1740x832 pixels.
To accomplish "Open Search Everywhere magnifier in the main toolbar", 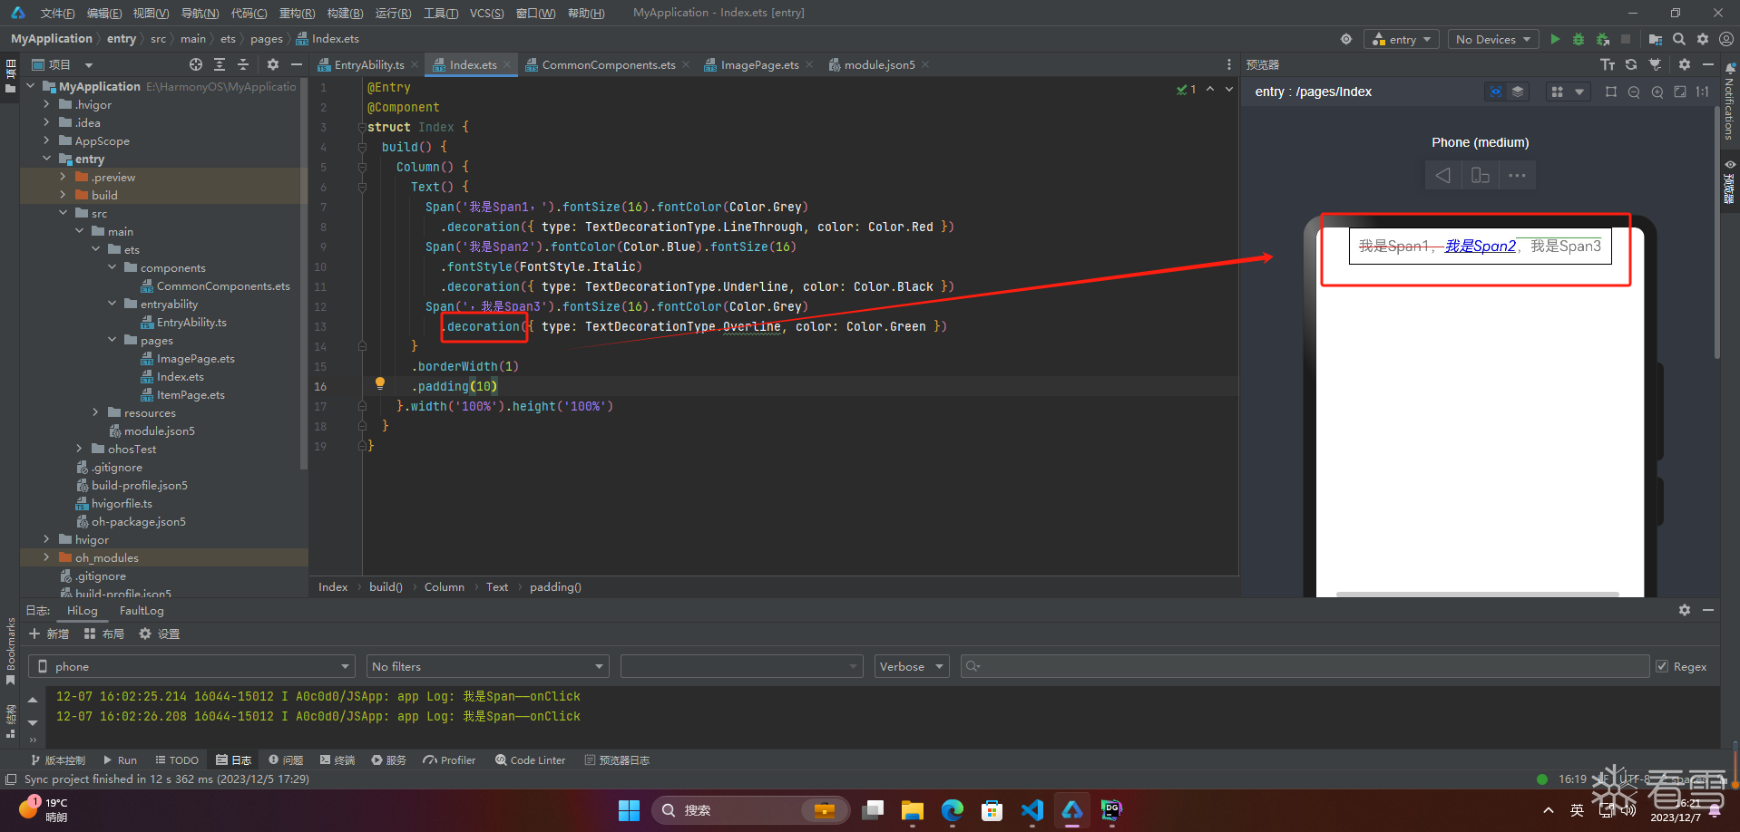I will (x=1679, y=39).
